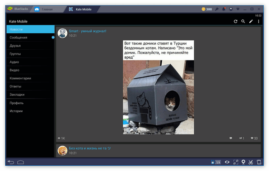Expand the BlueStacks title bar dropdown arrow
Screen dimensions: 269x171
tap(238, 9)
